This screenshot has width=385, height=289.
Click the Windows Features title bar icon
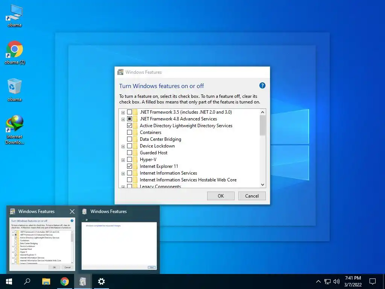pyautogui.click(x=121, y=72)
